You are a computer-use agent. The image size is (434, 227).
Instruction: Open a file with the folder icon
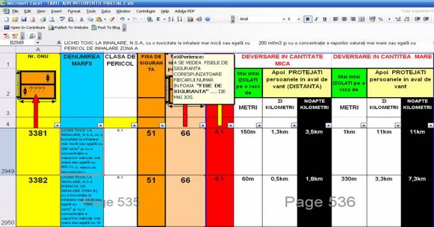(15, 19)
